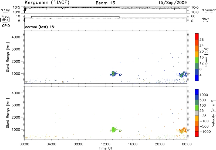Viewport: 216px width, 150px height.
Task: Pick the gray Velocity segment between -25 and 25
Action: coord(197,113)
